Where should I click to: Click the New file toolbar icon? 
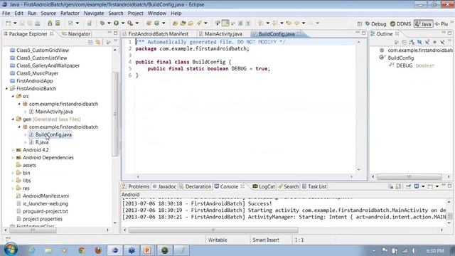tap(8, 23)
